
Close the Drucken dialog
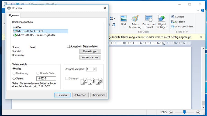[105, 8]
